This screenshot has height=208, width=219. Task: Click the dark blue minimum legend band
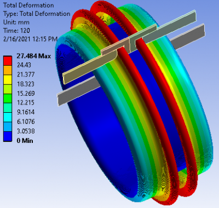(8, 136)
